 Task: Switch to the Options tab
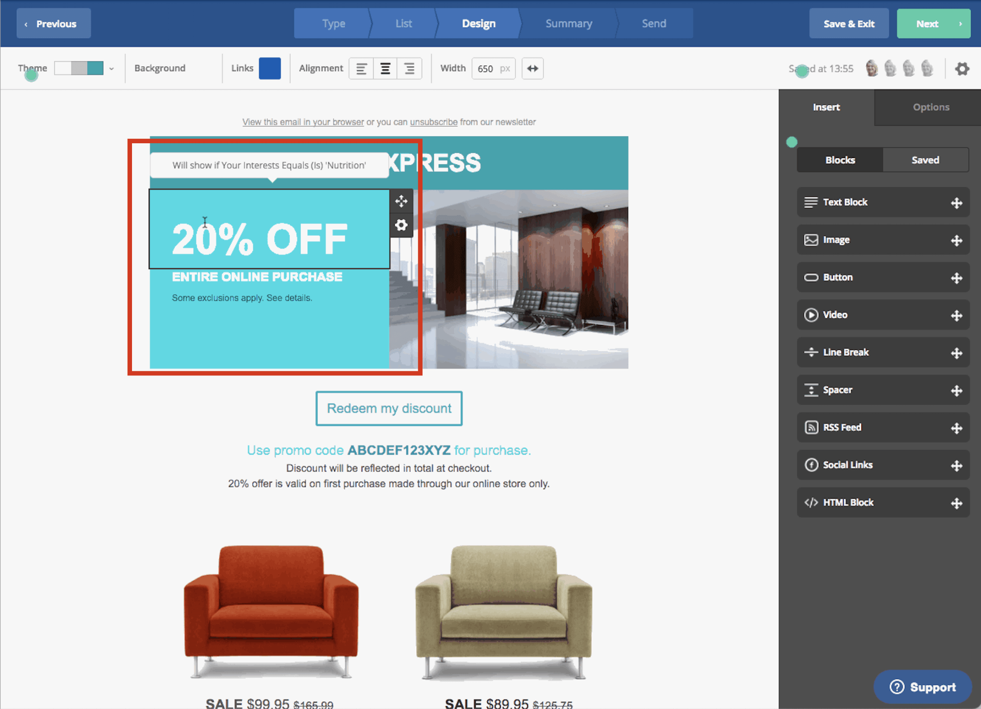point(930,107)
